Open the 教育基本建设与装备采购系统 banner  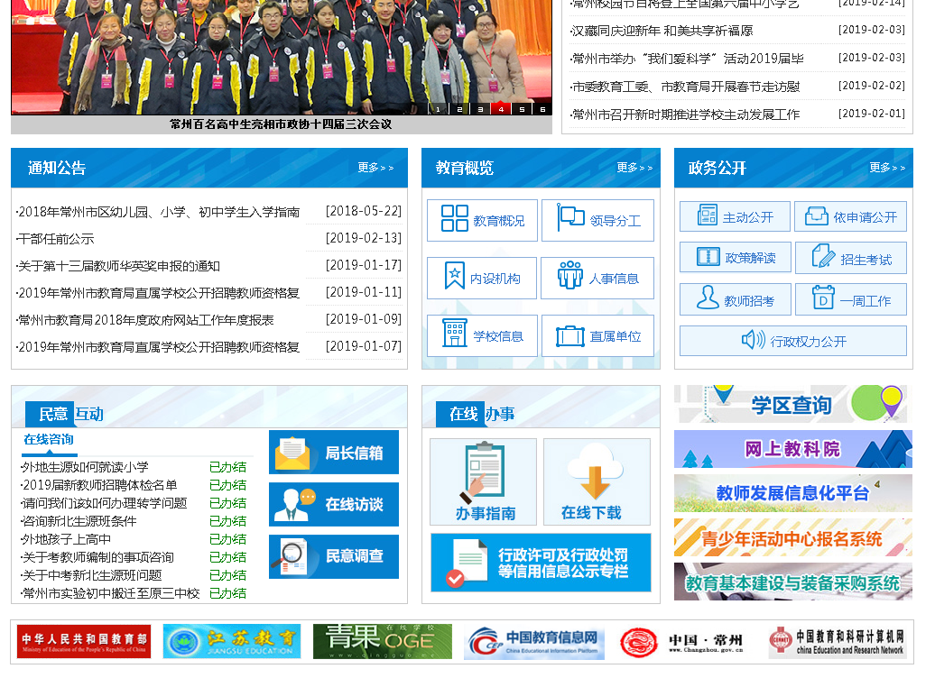(x=793, y=582)
